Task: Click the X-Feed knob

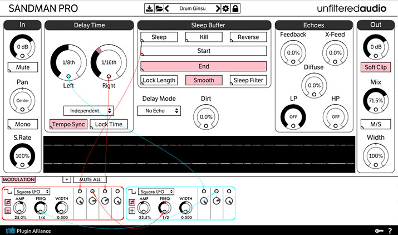Action: tap(335, 53)
